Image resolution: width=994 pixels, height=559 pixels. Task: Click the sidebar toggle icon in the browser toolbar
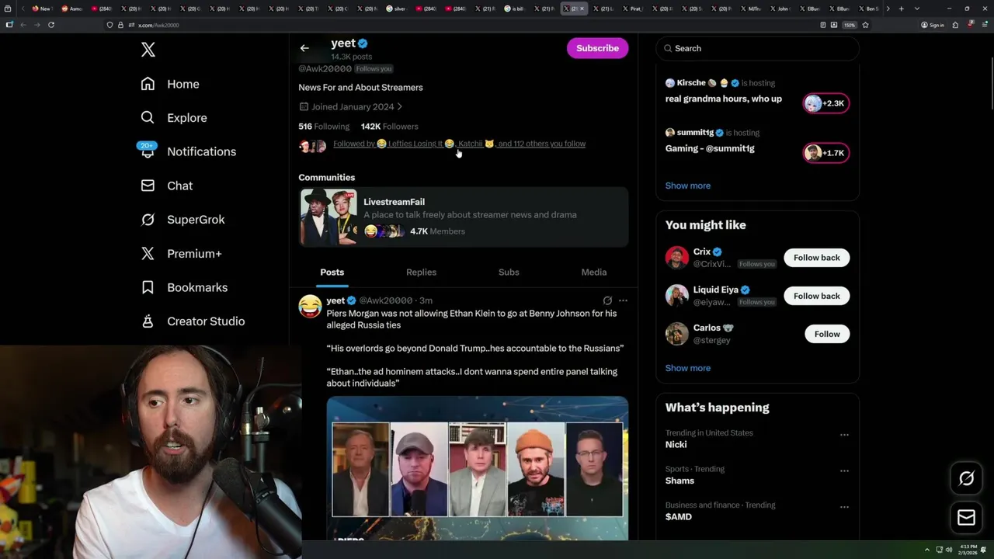coord(9,25)
